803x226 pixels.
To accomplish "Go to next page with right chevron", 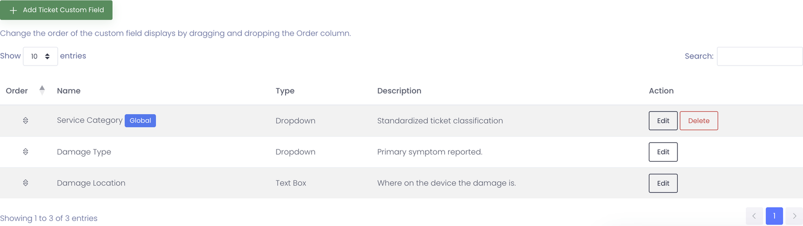I will pyautogui.click(x=794, y=216).
